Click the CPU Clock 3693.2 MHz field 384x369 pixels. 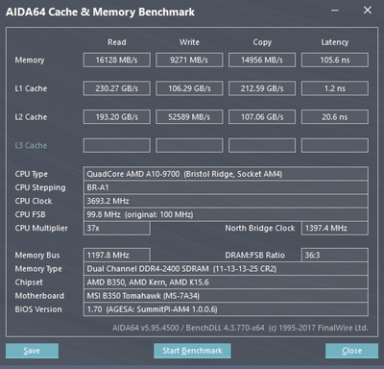(x=226, y=201)
